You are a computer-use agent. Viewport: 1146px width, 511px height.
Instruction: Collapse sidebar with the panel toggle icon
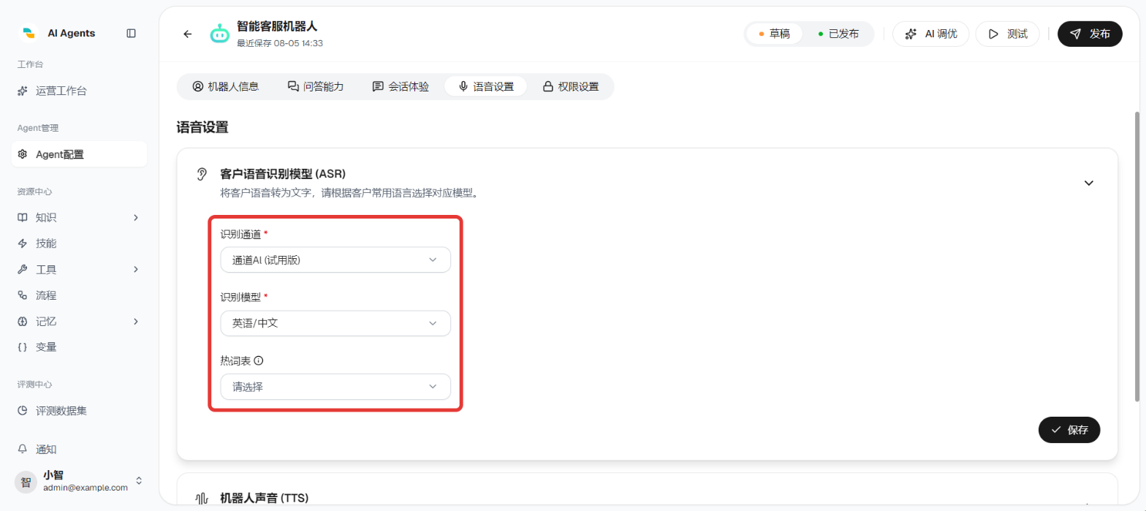tap(132, 33)
